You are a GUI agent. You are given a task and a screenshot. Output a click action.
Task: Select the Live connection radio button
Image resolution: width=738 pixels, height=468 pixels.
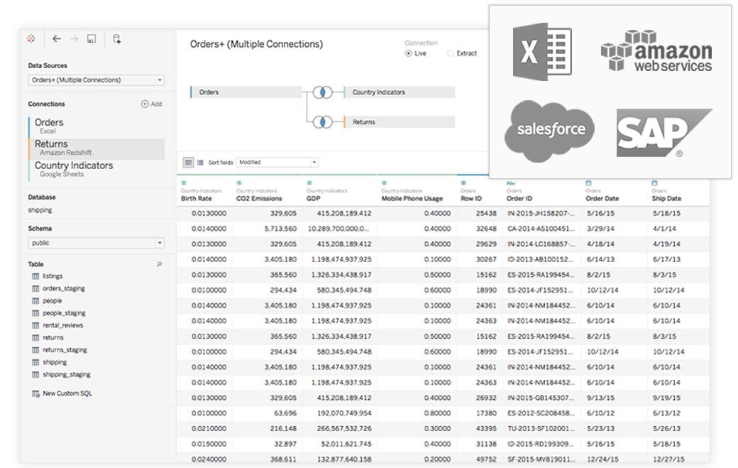point(409,54)
